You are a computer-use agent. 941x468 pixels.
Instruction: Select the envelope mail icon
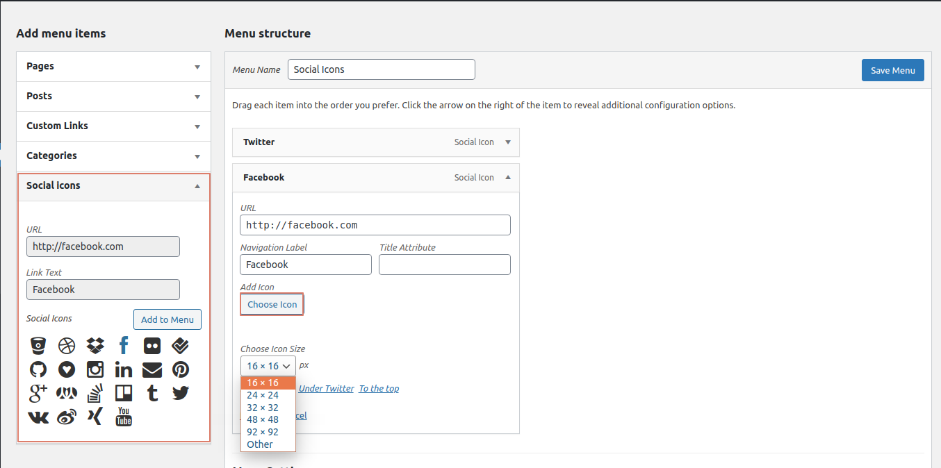[152, 369]
